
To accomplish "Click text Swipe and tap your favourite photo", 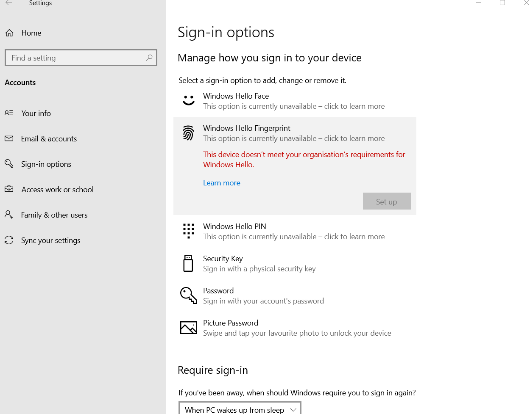I will (297, 333).
